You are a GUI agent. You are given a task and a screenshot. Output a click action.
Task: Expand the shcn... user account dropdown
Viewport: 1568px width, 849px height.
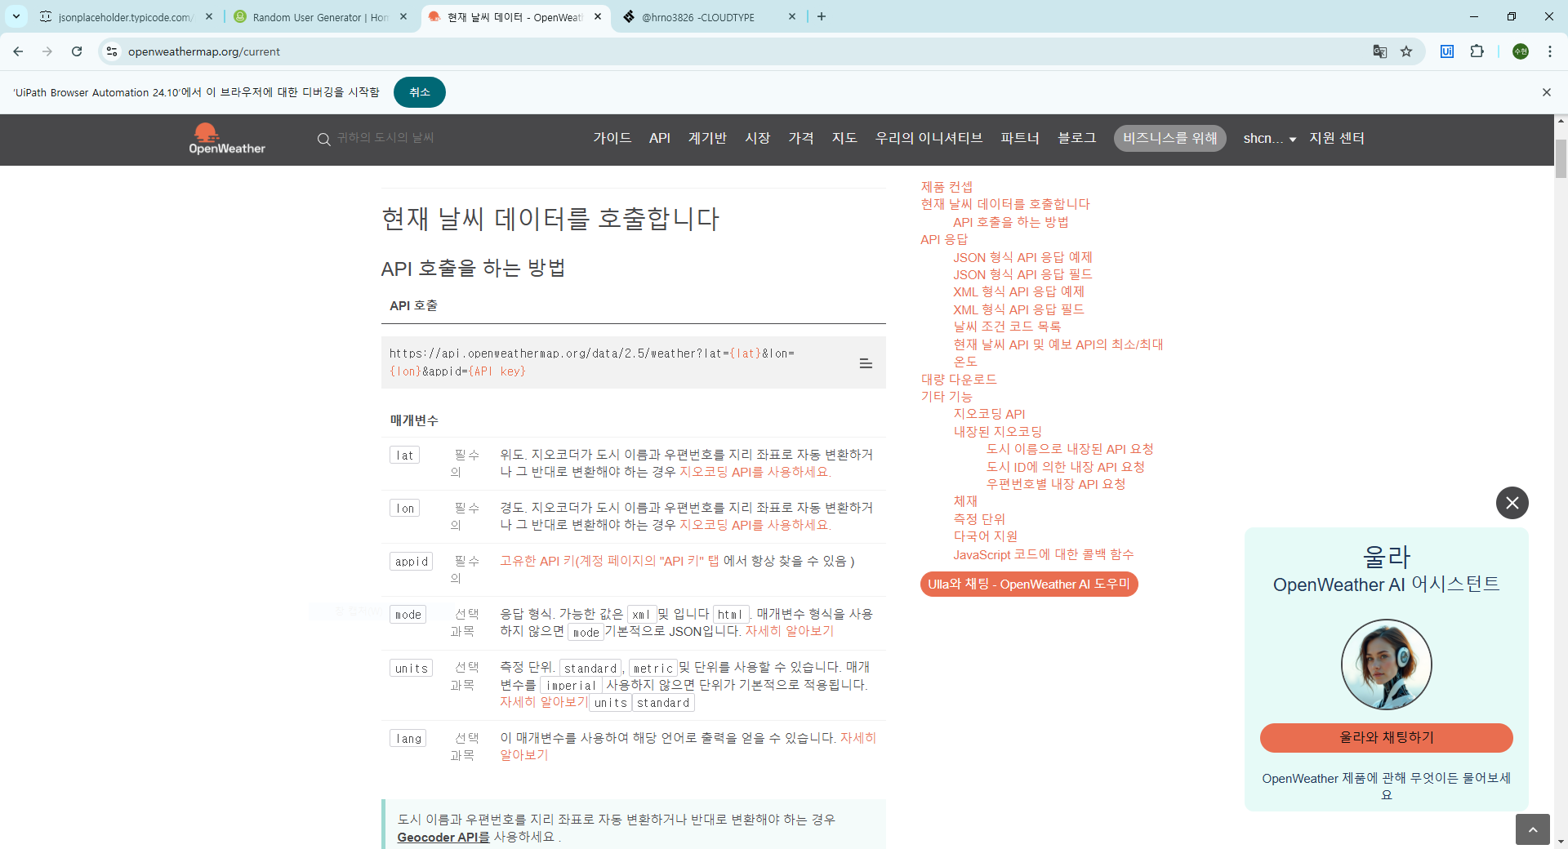pyautogui.click(x=1269, y=139)
